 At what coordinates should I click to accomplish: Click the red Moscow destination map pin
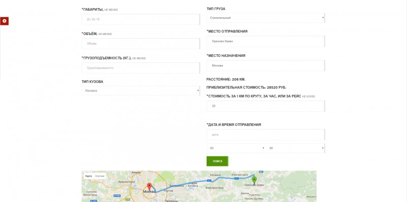coord(149,187)
